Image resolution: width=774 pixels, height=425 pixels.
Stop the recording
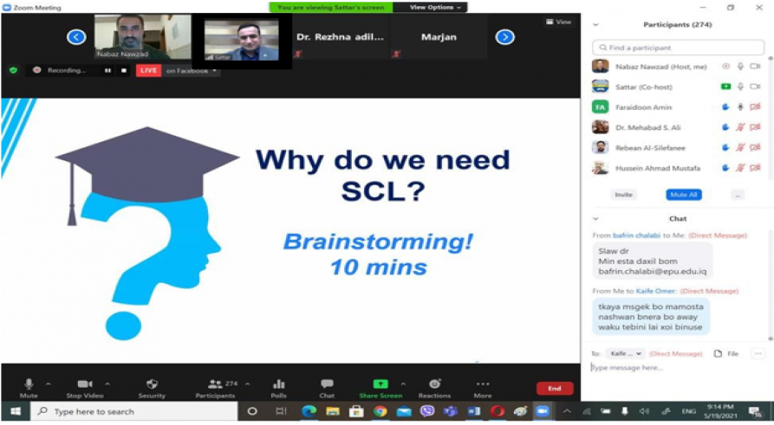[x=124, y=70]
